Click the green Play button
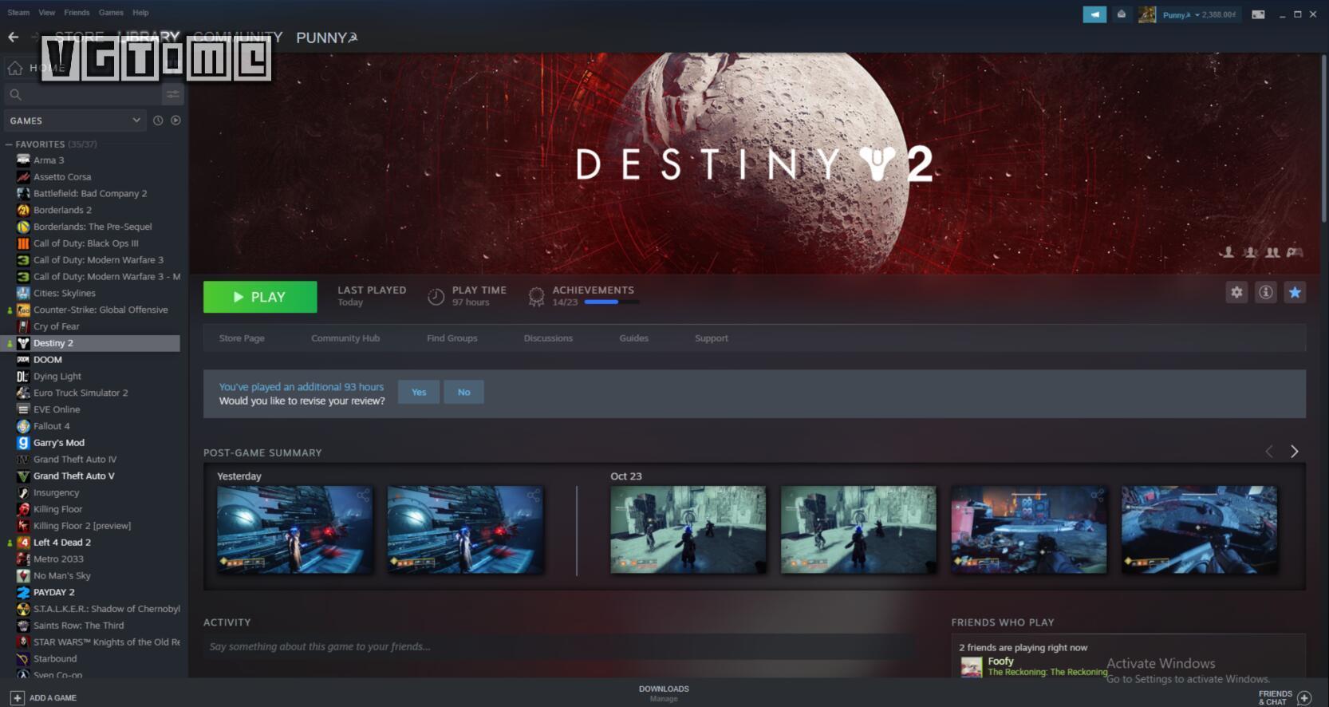 260,297
